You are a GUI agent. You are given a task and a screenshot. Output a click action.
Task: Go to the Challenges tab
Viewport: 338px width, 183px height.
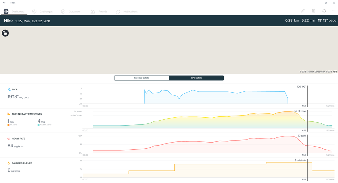pos(43,11)
